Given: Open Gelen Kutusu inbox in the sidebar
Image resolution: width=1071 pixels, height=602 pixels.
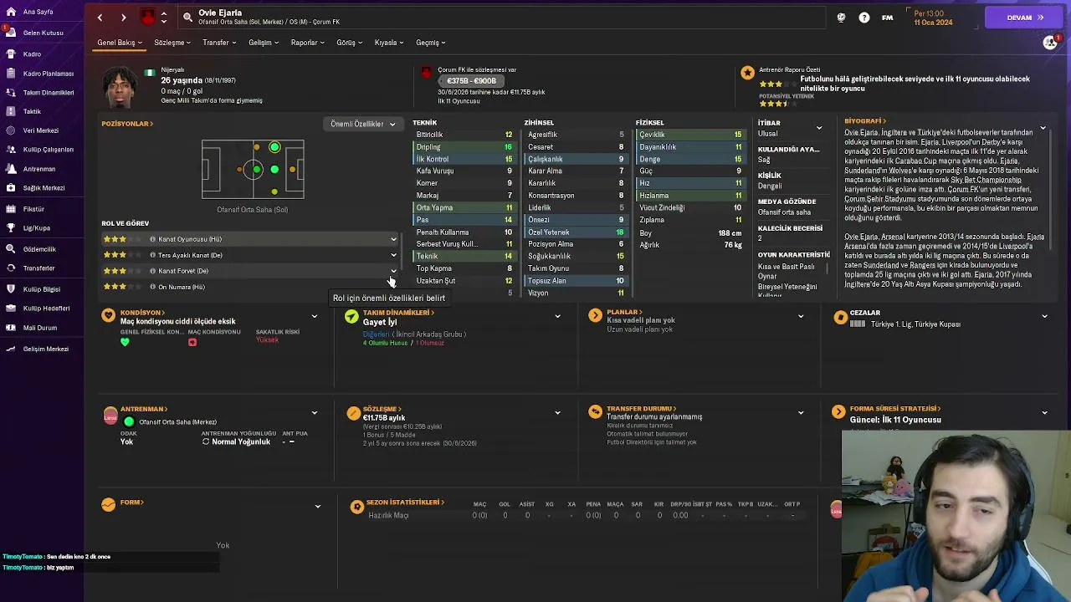Looking at the screenshot, I should point(43,33).
